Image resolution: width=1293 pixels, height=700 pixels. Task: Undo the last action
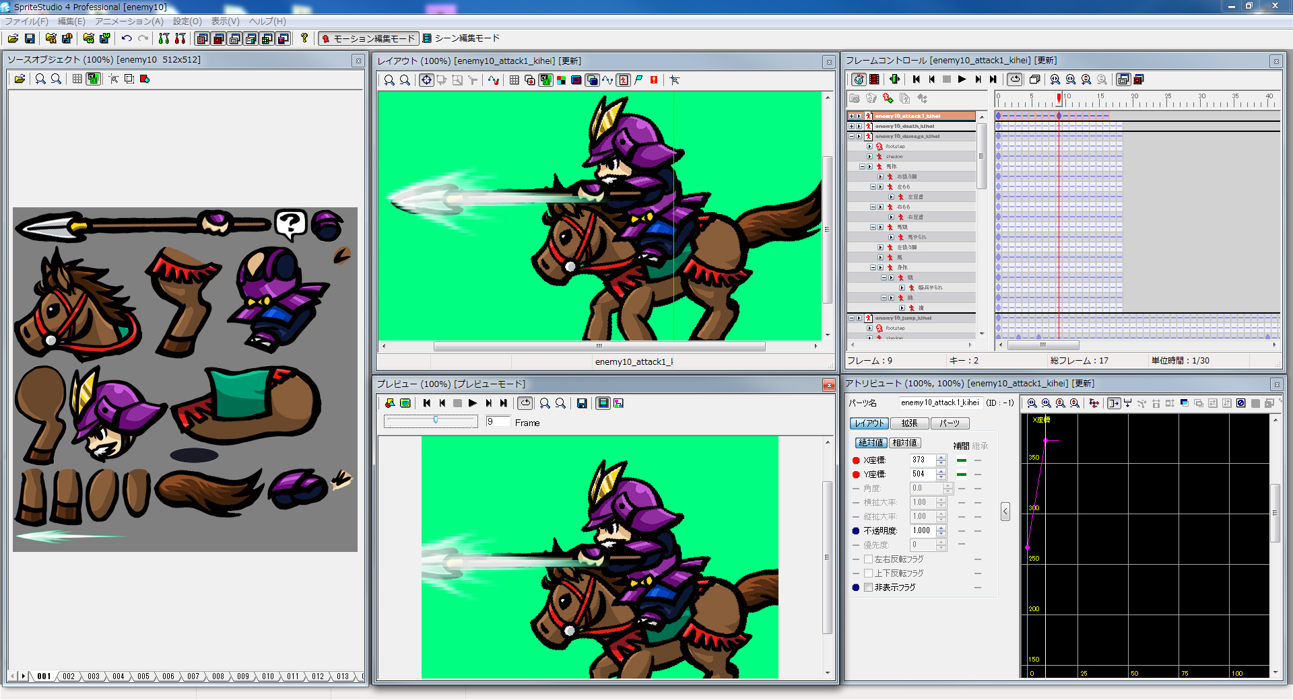(127, 38)
